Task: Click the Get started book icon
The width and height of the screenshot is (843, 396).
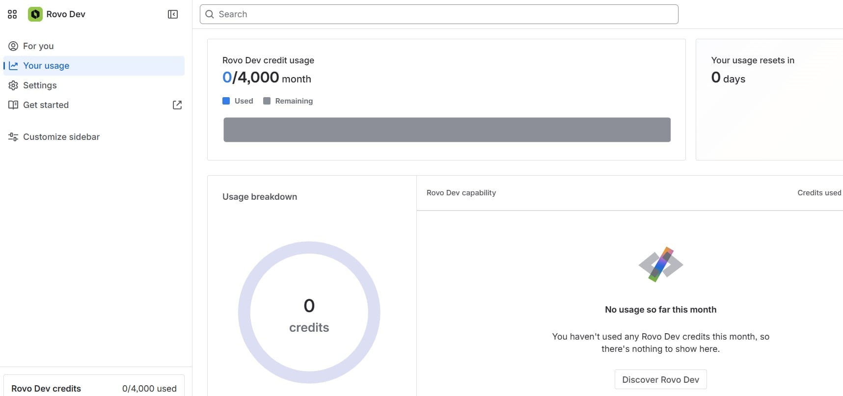Action: [x=13, y=105]
